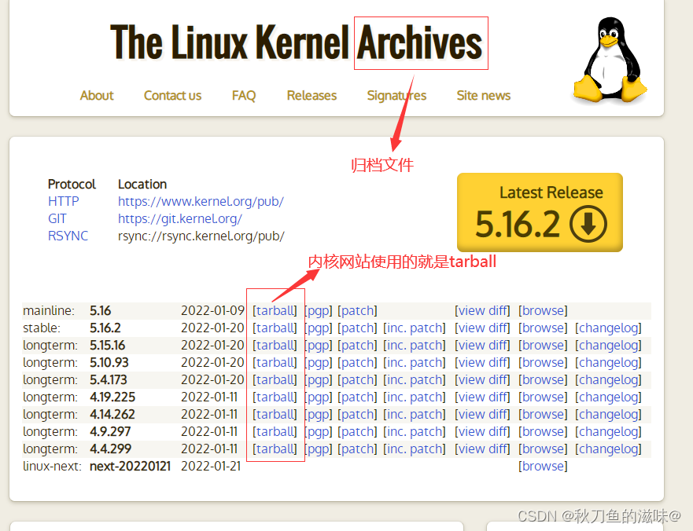Click the RSYNC protocol link

point(68,236)
